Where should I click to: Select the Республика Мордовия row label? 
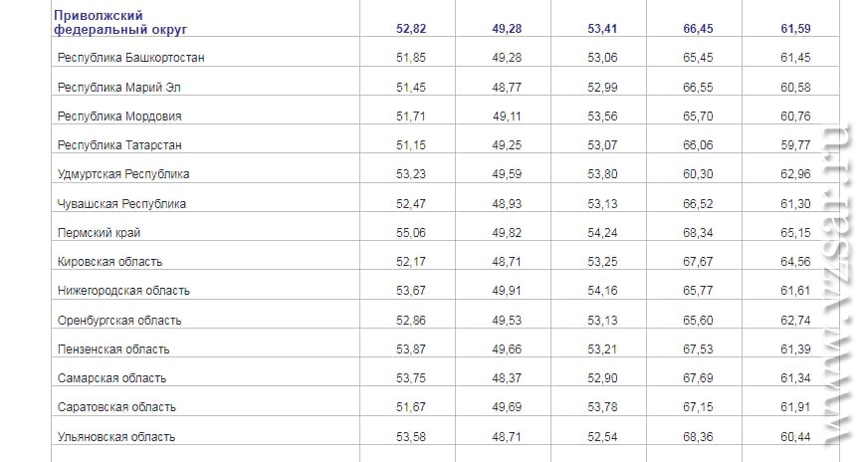point(119,116)
